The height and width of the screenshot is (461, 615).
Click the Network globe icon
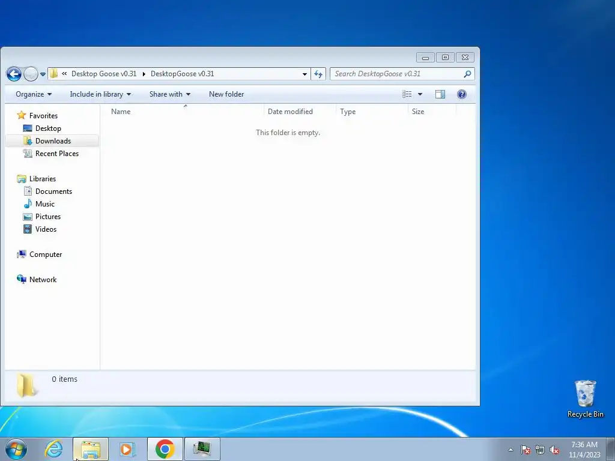pos(22,279)
